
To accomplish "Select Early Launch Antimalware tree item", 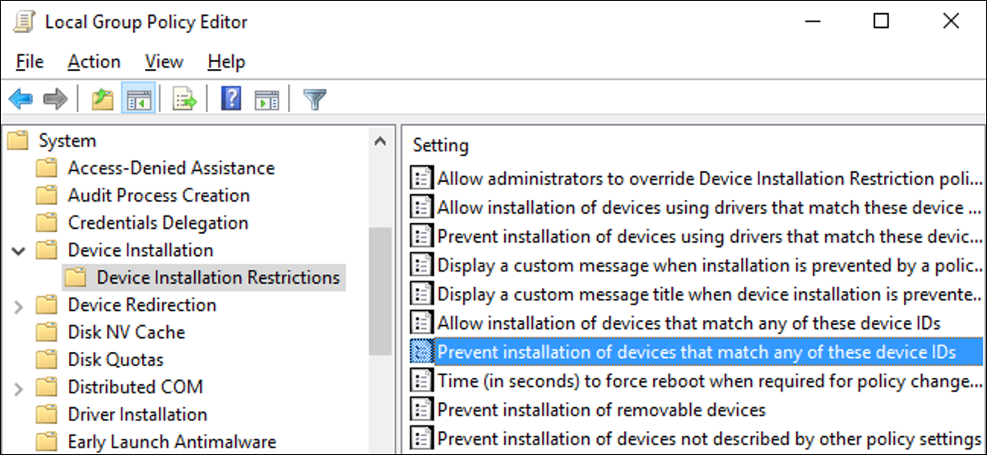I will tap(172, 441).
